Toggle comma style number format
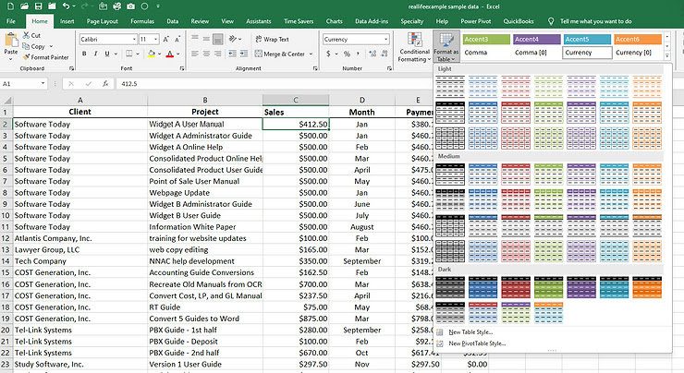Screen dimensions: 684x373 click(x=358, y=54)
